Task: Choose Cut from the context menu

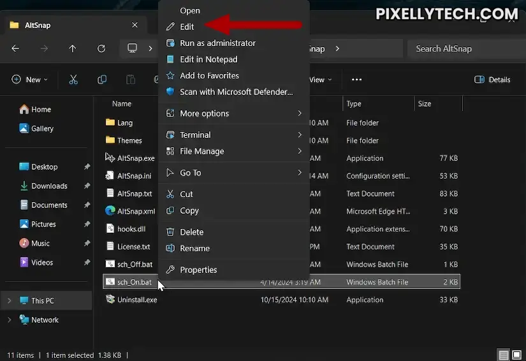Action: click(234, 195)
